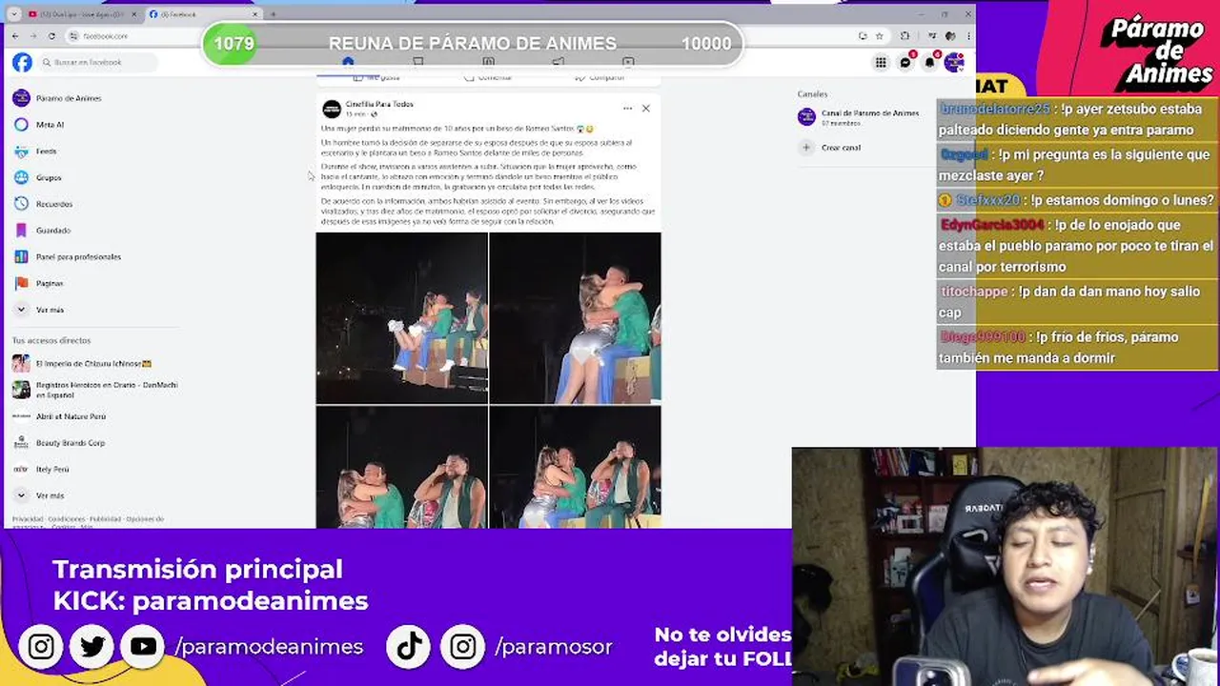
Task: Click the Cinefilia Para Todos page avatar
Action: tap(331, 109)
